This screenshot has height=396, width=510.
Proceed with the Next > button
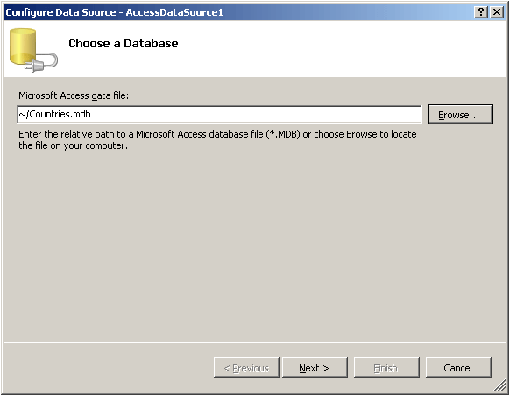click(x=315, y=368)
